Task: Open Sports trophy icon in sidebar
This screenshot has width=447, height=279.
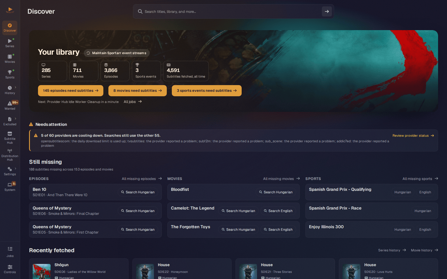Action: (x=10, y=72)
